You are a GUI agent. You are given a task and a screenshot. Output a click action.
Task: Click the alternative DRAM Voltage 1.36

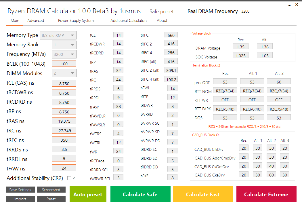coord(265,47)
